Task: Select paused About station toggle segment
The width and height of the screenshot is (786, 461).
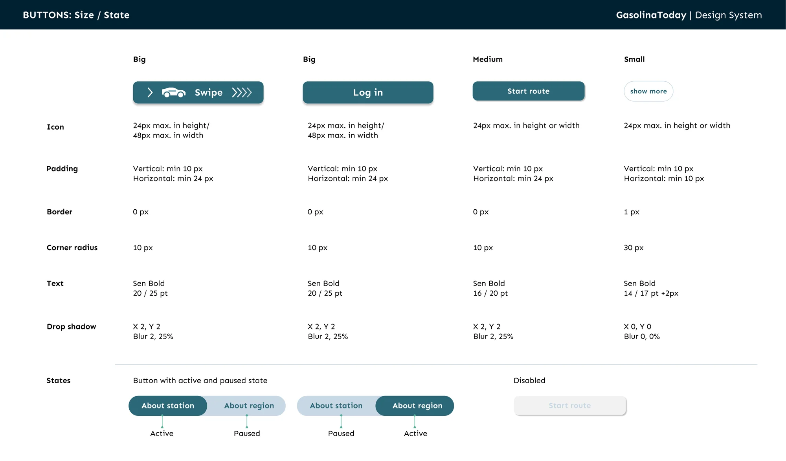Action: (336, 406)
